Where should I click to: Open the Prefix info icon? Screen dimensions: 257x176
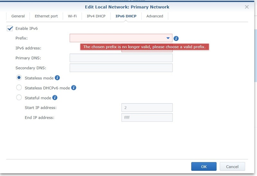tap(176, 38)
